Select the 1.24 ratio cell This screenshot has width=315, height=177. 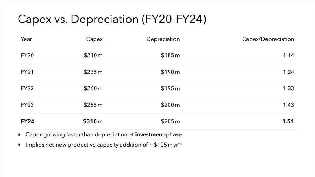coord(289,72)
